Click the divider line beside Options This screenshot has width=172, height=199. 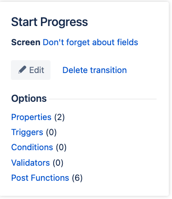click(102, 99)
